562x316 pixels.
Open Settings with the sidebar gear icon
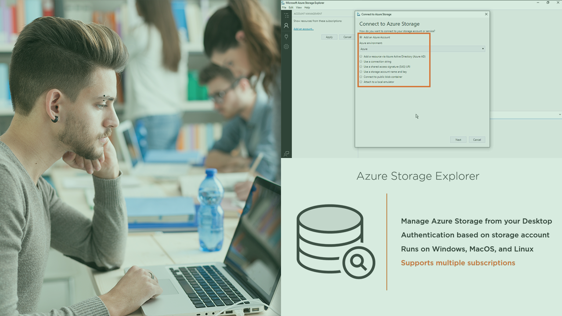[286, 47]
